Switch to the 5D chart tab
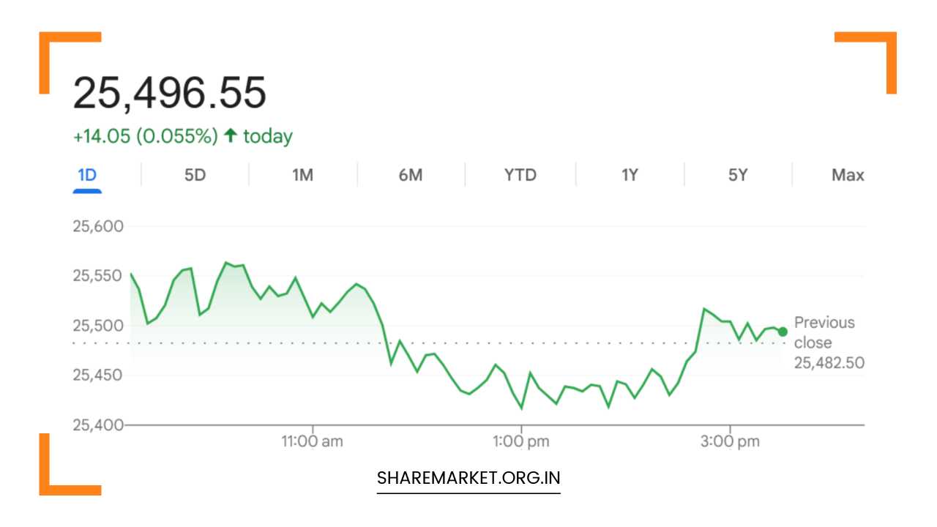The image size is (937, 527). tap(195, 175)
